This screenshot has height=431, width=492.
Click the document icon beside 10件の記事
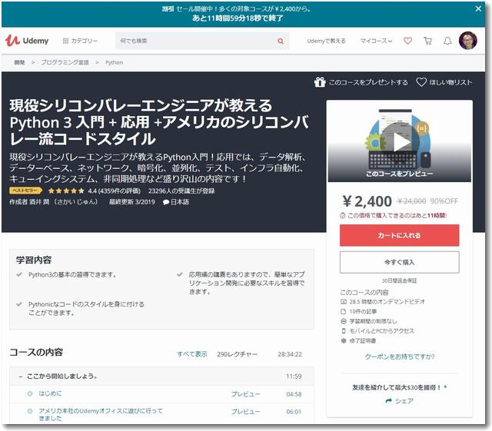pyautogui.click(x=344, y=311)
